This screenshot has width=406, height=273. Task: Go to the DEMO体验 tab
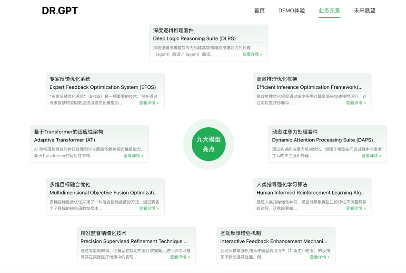292,10
